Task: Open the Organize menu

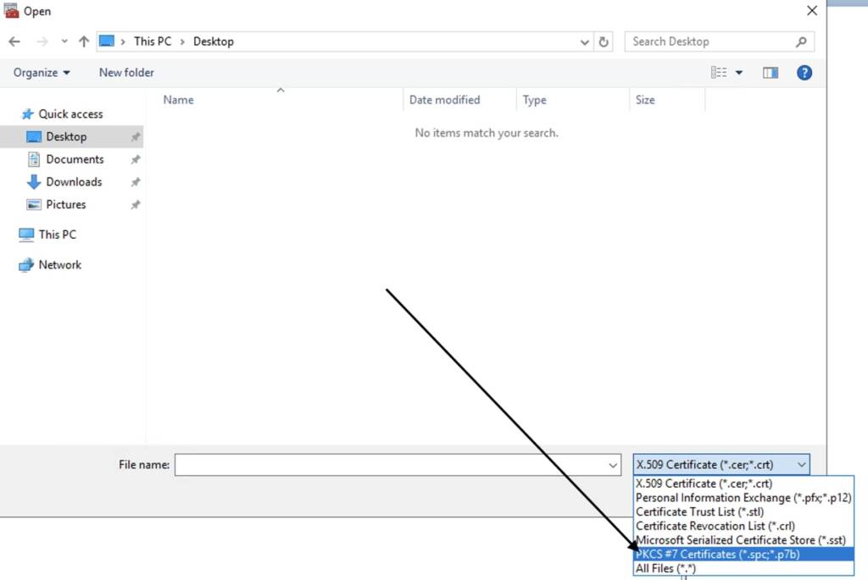Action: click(40, 72)
